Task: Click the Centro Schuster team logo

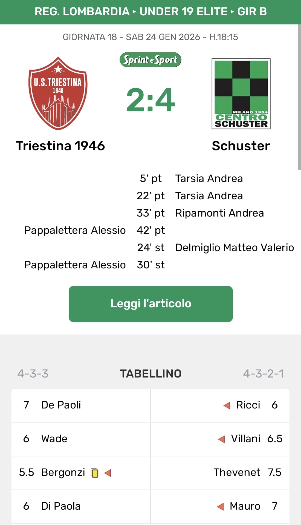Action: pyautogui.click(x=241, y=93)
